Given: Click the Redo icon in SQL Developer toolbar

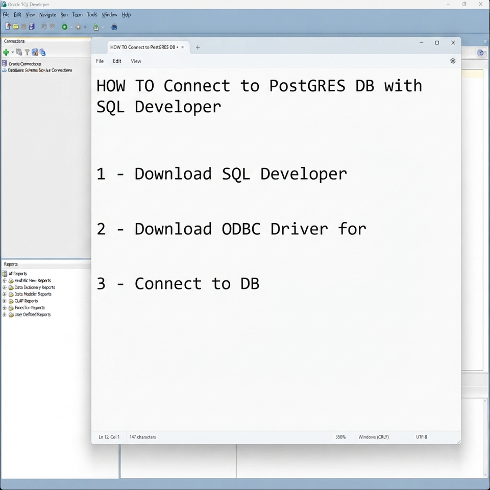Looking at the screenshot, I should (52, 27).
